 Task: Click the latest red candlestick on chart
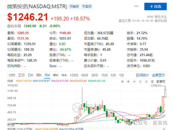(x=165, y=93)
